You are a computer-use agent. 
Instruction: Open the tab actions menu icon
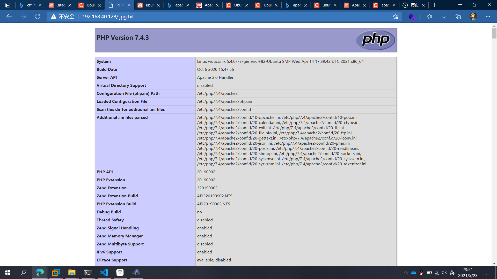(x=8, y=5)
